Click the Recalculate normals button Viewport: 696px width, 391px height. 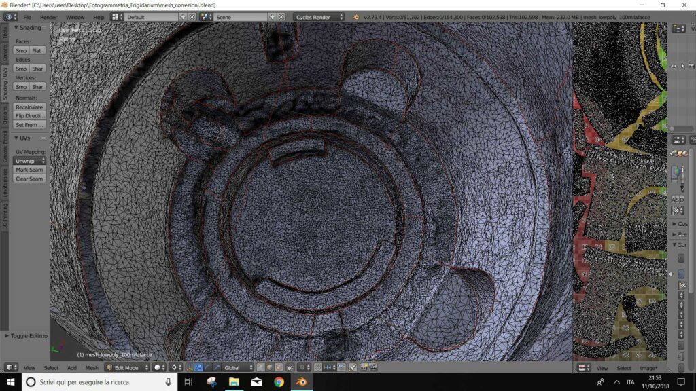pos(29,107)
